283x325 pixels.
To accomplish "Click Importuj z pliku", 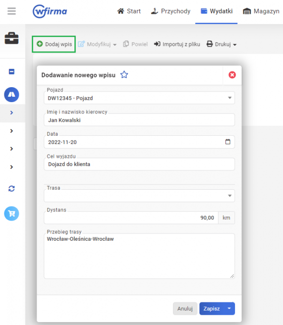I will pyautogui.click(x=177, y=44).
